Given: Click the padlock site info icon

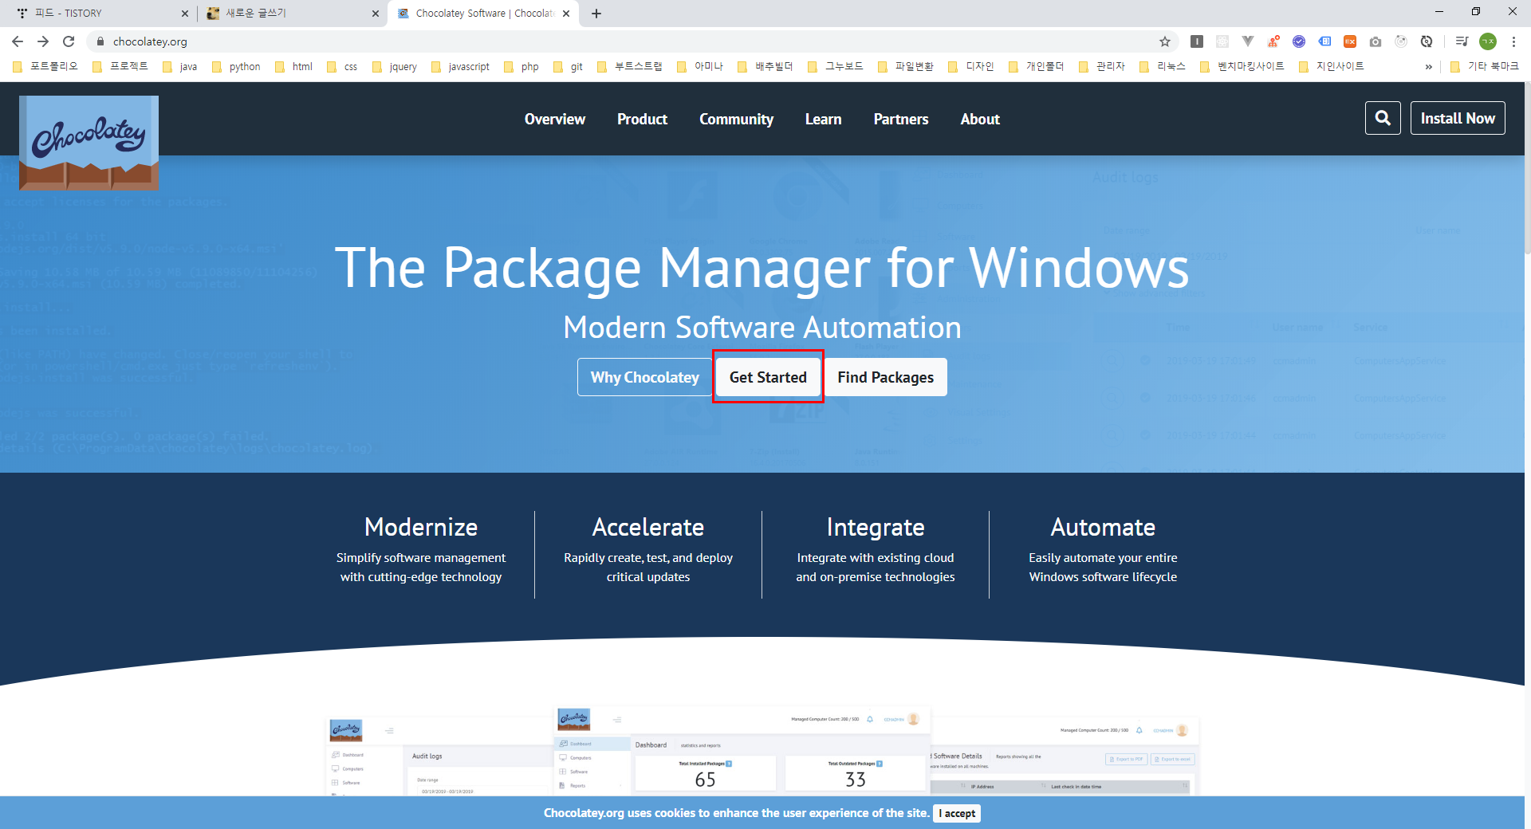Looking at the screenshot, I should coord(100,41).
